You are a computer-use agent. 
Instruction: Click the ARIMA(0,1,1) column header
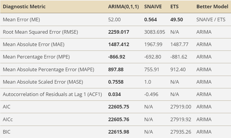pos(123,7)
